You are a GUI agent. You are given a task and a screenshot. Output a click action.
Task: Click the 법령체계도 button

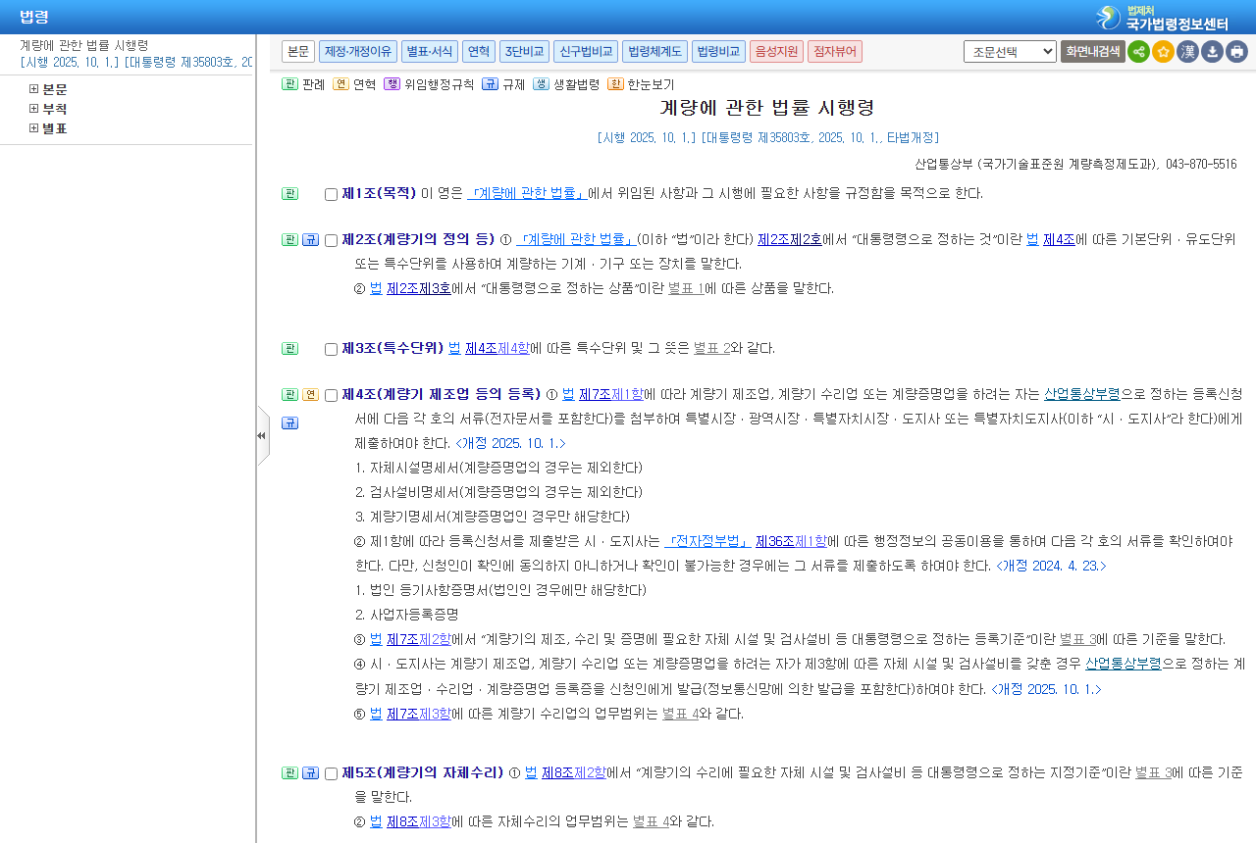654,51
